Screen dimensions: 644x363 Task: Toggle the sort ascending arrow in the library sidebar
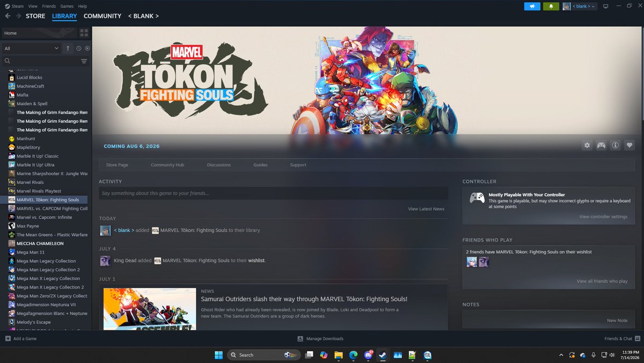68,48
